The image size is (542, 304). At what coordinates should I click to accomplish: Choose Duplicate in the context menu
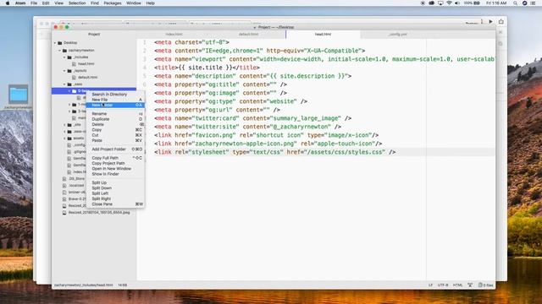click(115, 119)
